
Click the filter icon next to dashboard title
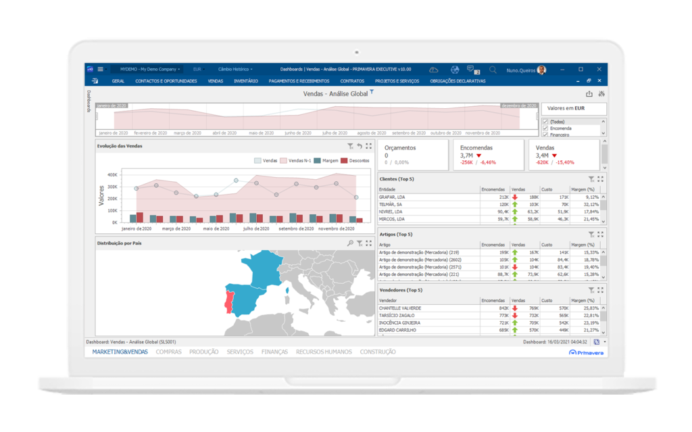(x=372, y=92)
